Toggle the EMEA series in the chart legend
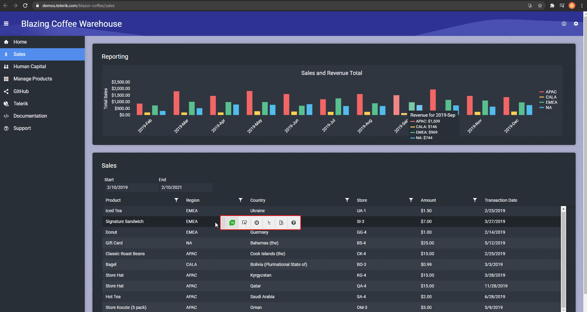This screenshot has height=312, width=587. pyautogui.click(x=548, y=102)
